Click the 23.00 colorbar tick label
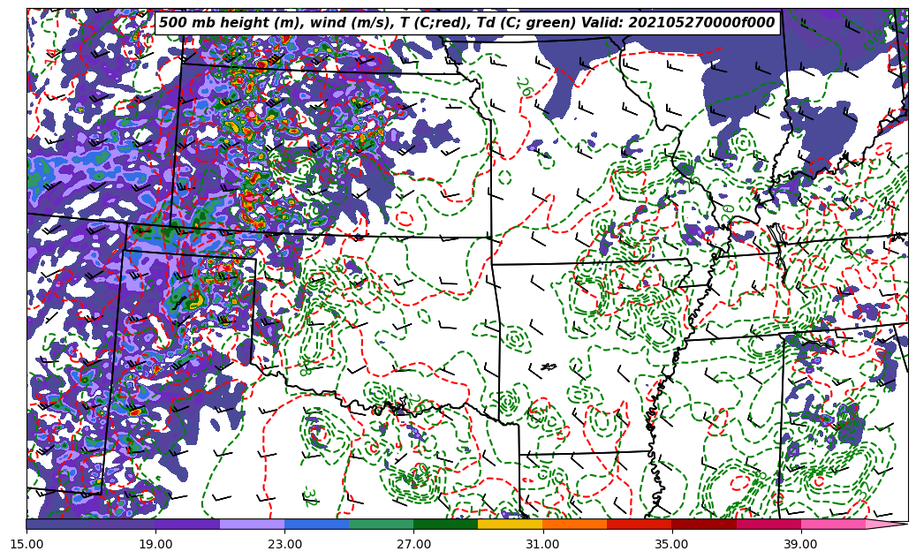916x559 pixels. (284, 544)
